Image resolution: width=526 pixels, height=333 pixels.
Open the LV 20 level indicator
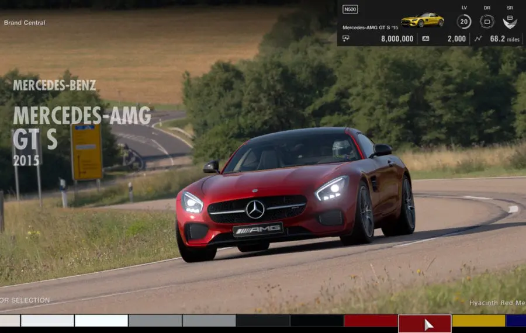coord(464,22)
